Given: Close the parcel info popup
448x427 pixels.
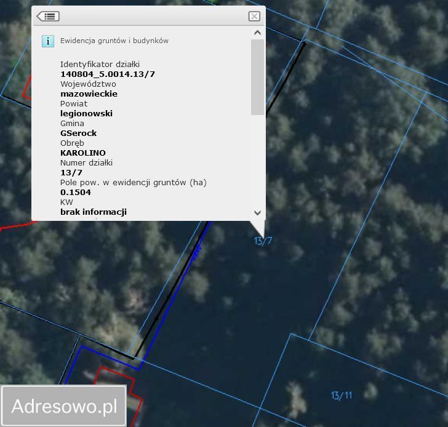Looking at the screenshot, I should pyautogui.click(x=254, y=16).
